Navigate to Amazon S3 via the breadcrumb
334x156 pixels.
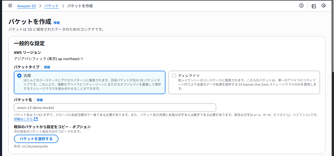coord(26,6)
